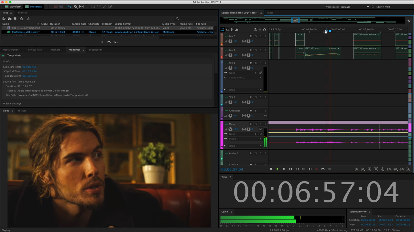Show track Sends view

click(x=232, y=30)
